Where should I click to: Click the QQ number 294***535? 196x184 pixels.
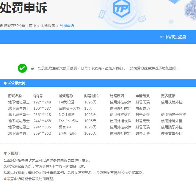coord(42,127)
